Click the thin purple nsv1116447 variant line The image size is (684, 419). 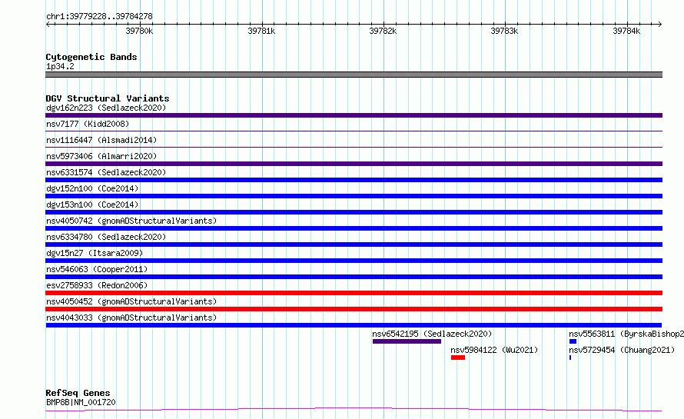click(354, 147)
